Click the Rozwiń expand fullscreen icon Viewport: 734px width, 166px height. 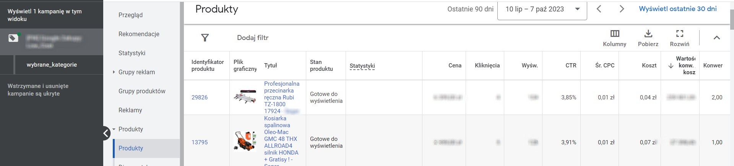click(679, 34)
